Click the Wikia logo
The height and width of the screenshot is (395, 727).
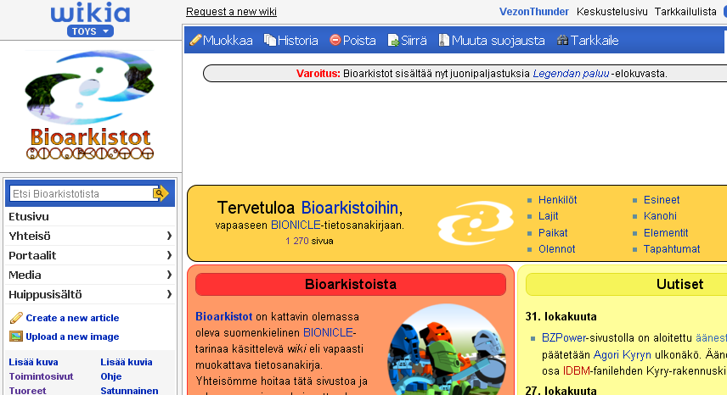point(90,14)
